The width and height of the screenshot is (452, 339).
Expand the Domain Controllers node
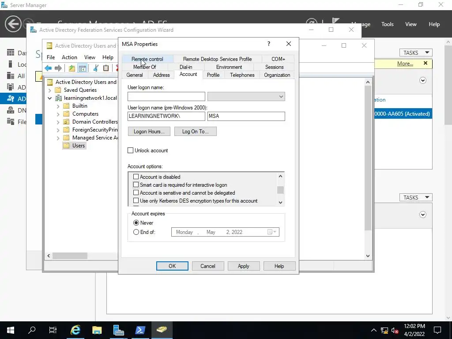[x=58, y=122]
